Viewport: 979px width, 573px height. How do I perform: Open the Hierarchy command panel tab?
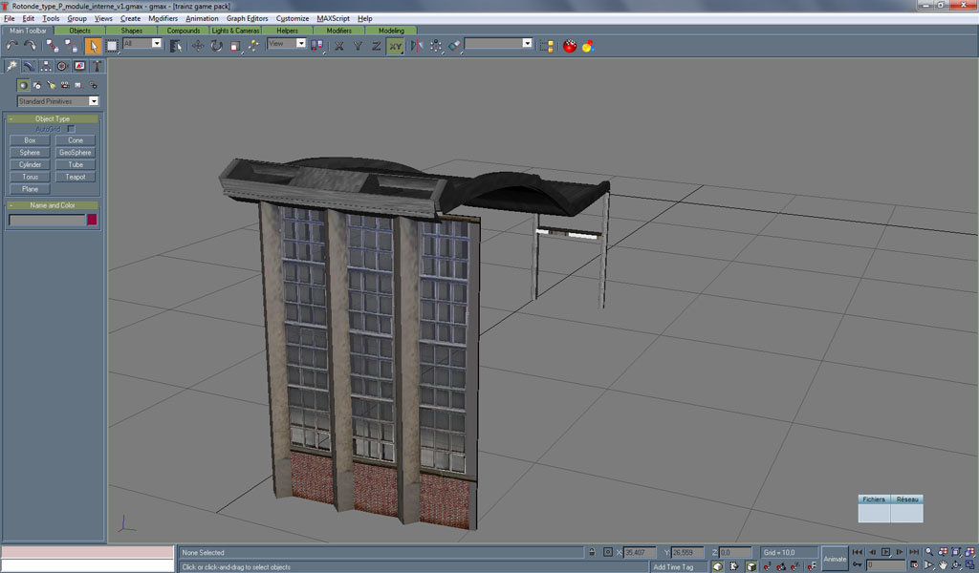tap(46, 66)
